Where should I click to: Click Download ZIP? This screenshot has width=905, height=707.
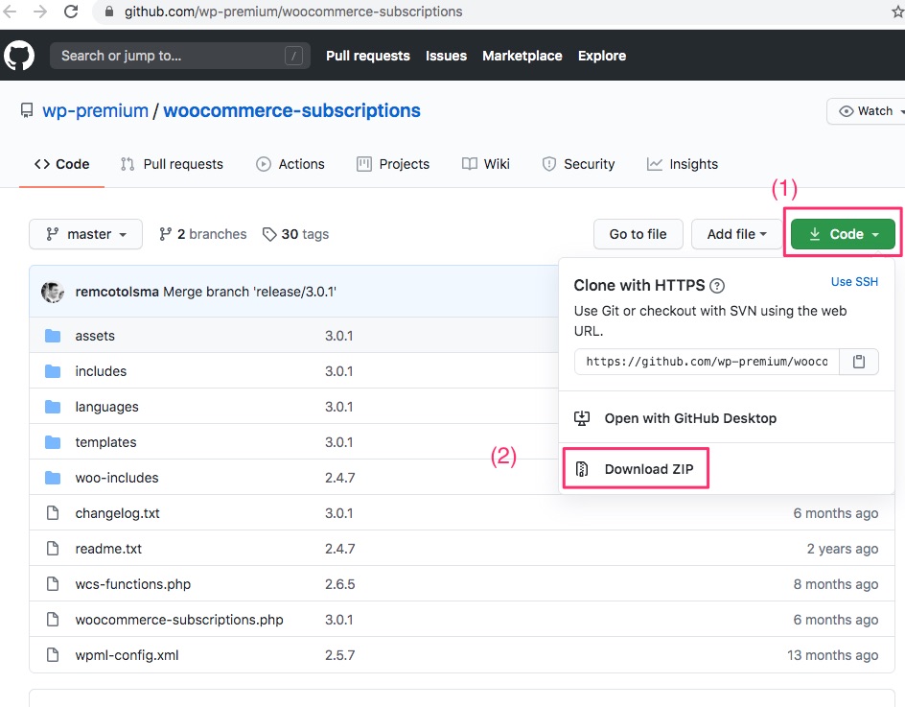[x=636, y=469]
